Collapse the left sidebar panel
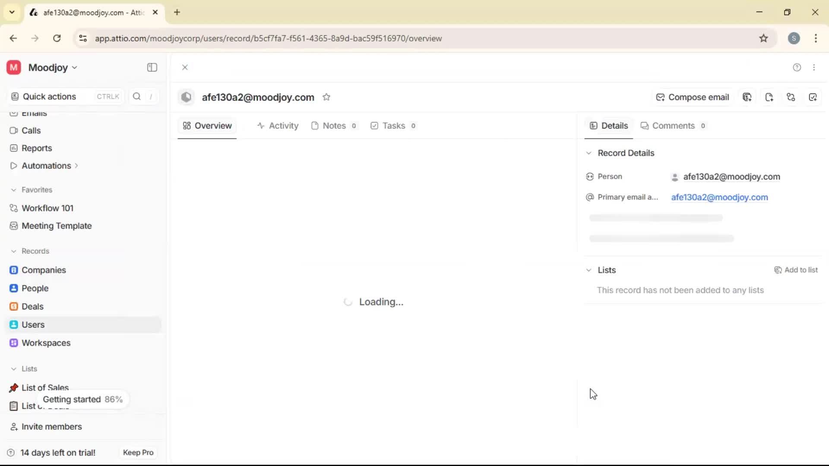This screenshot has width=829, height=466. point(152,67)
